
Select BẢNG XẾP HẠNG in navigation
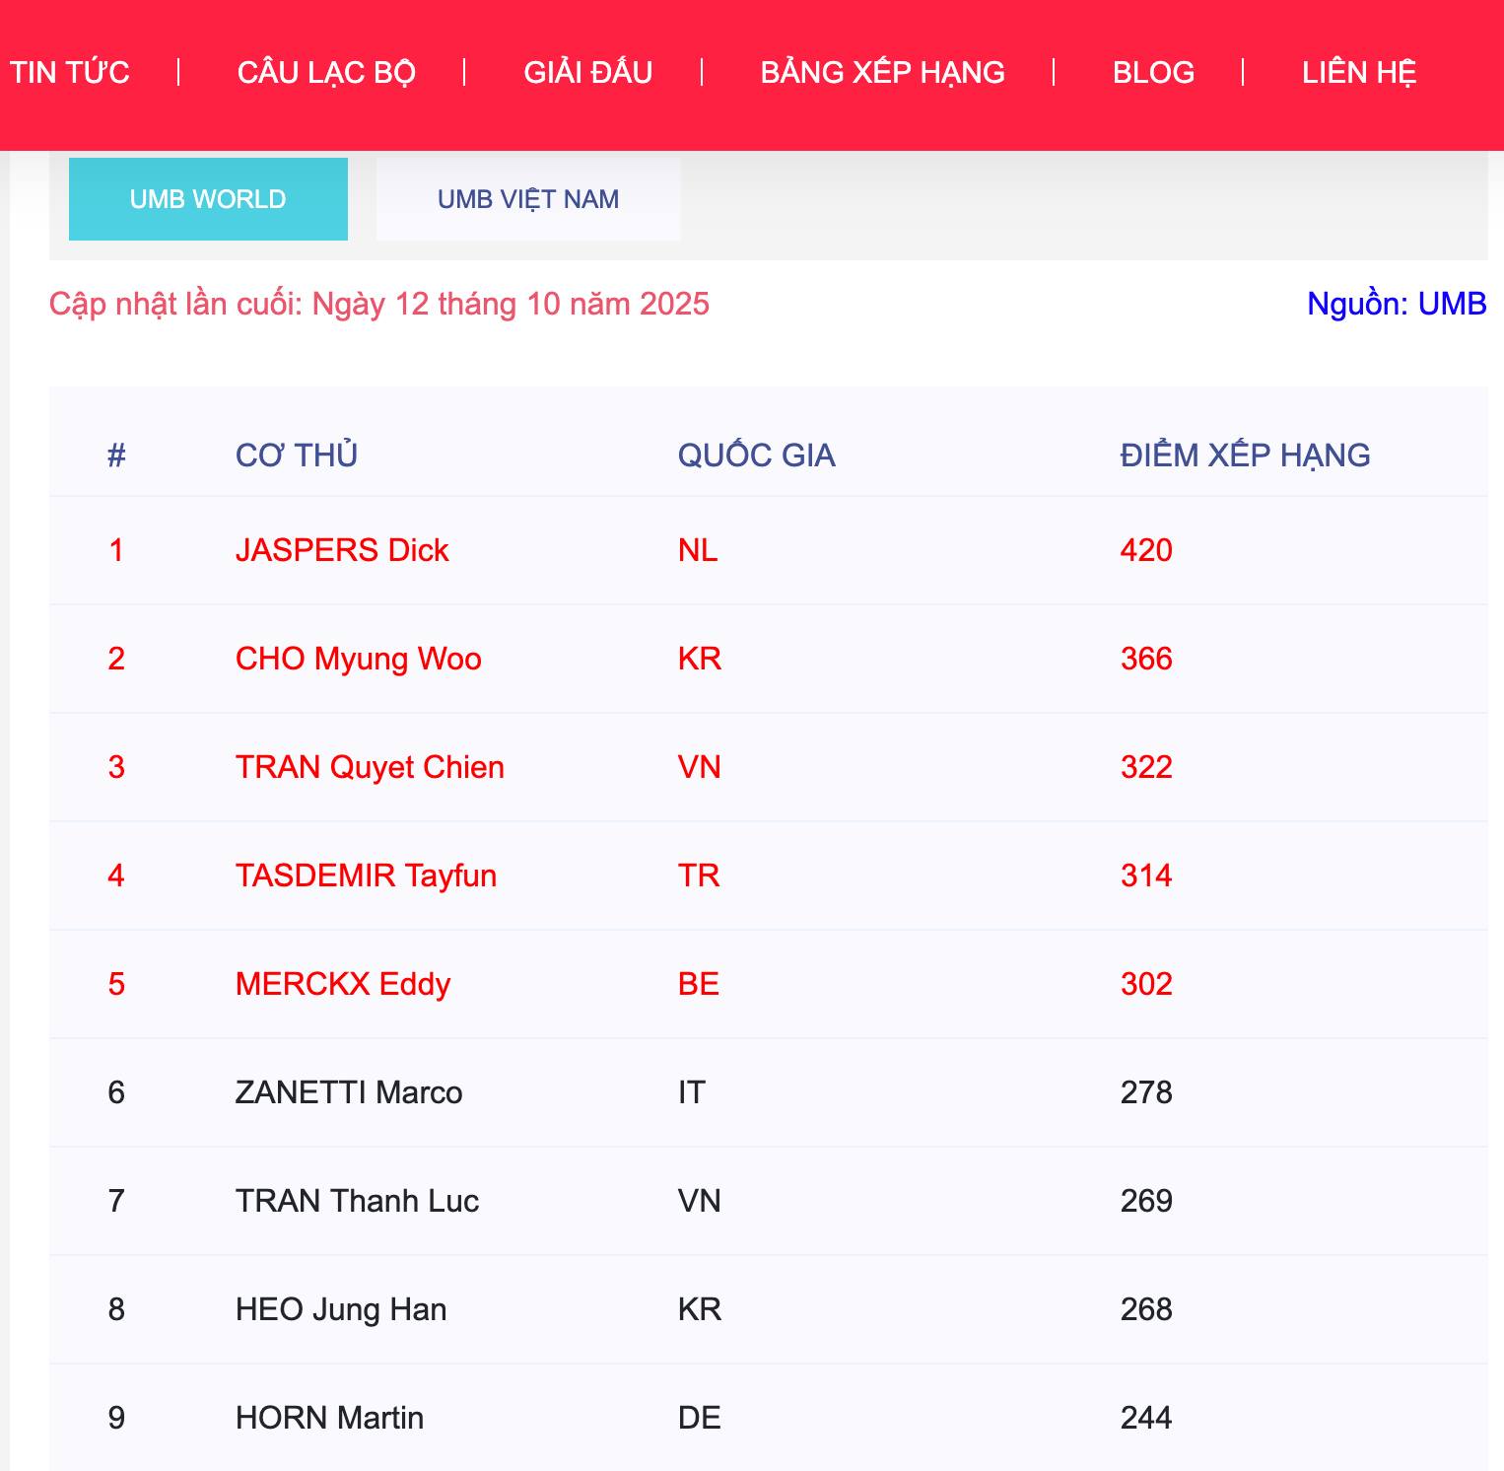tap(882, 72)
